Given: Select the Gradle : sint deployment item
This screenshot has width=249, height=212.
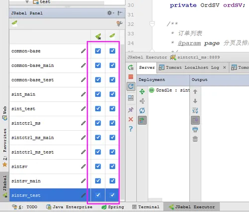Looking at the screenshot, I should pyautogui.click(x=169, y=90).
